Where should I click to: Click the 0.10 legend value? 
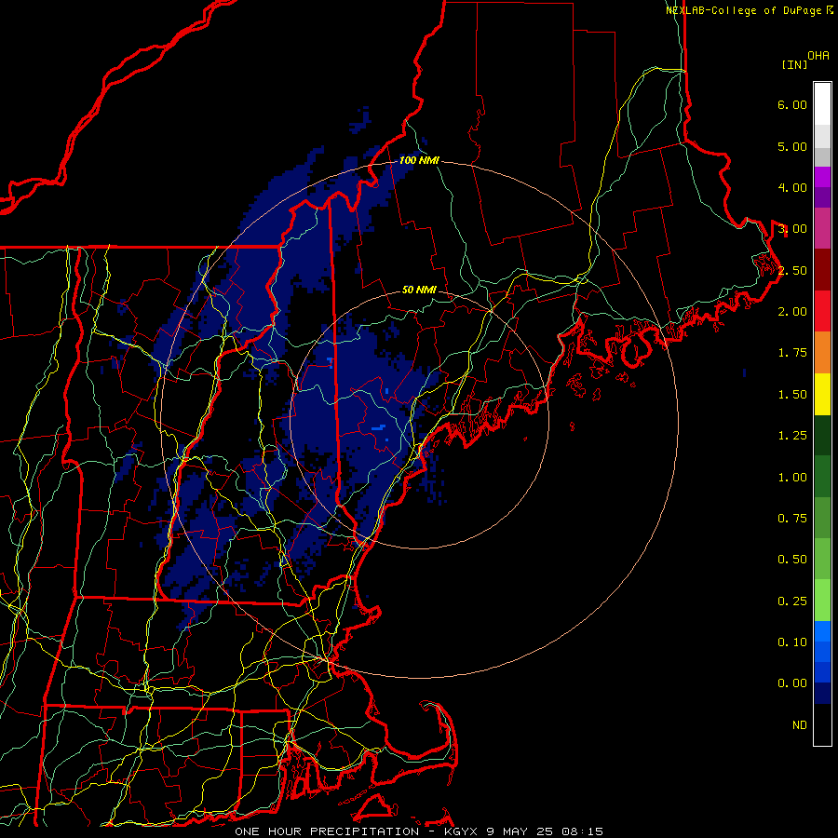[792, 642]
